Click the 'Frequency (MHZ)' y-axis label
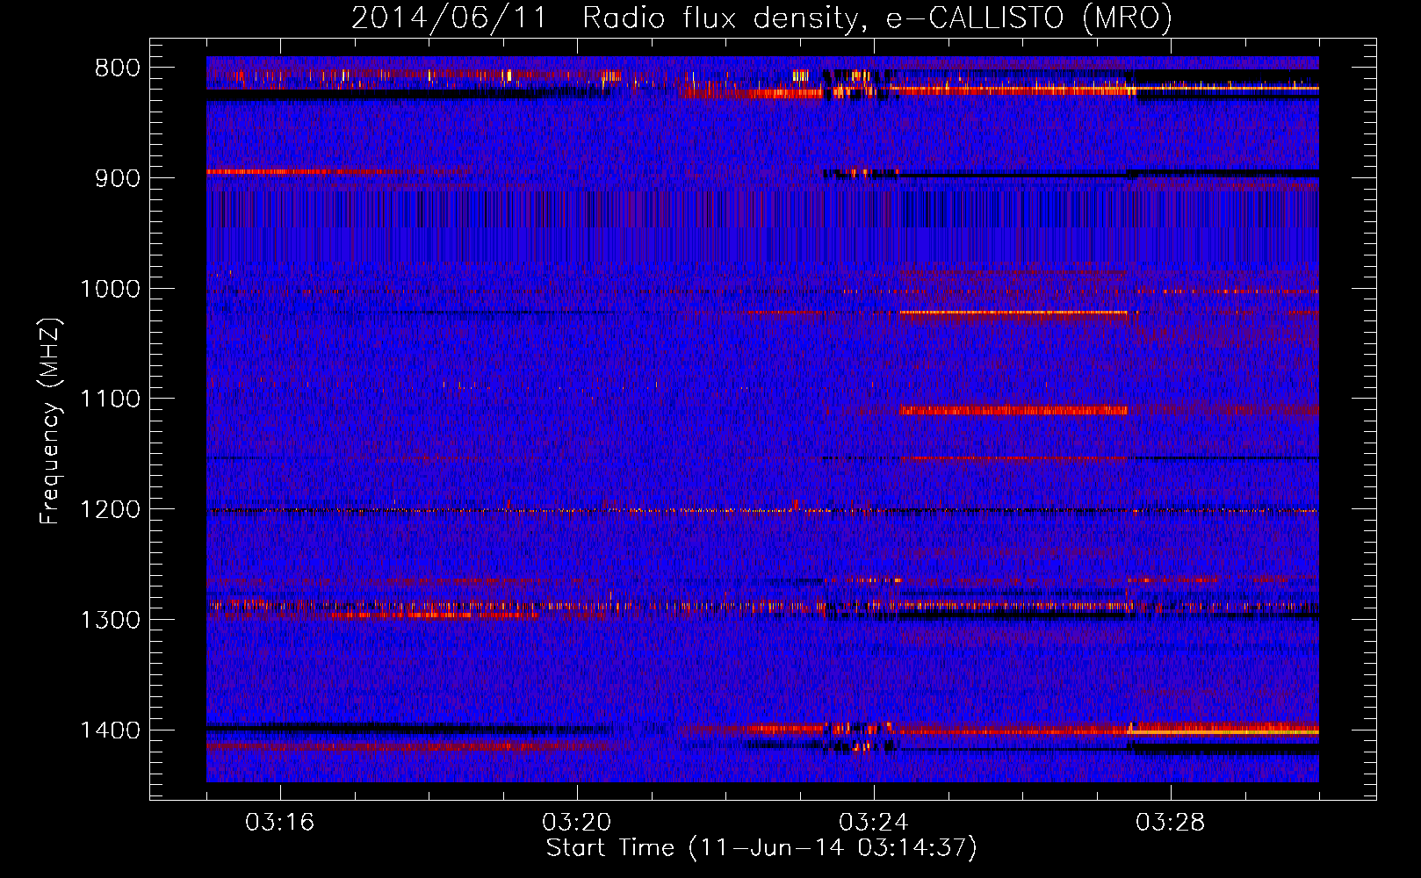This screenshot has height=878, width=1421. pyautogui.click(x=50, y=421)
